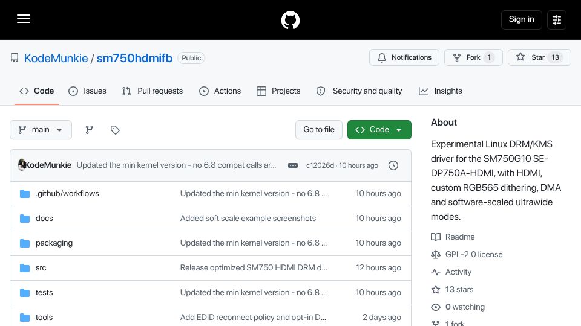Viewport: 581px width, 326px height.
Task: Open the packaging folder
Action: 54,243
